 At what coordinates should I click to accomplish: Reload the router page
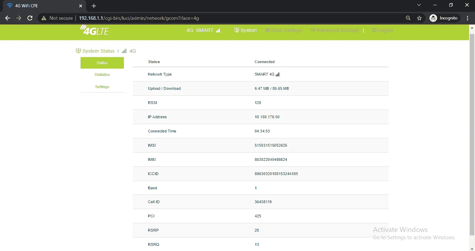30,18
